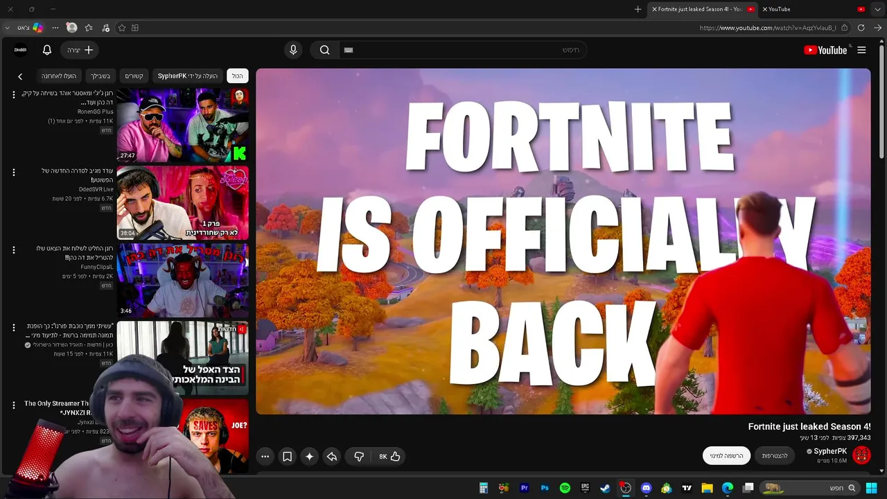Go forward with the browser arrow

pos(877,28)
